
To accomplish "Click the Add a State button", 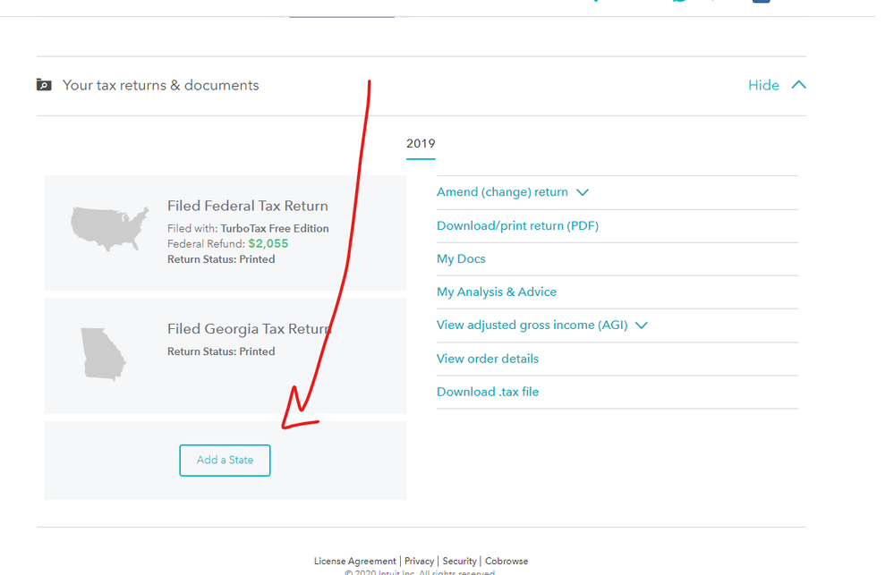I will pyautogui.click(x=225, y=460).
